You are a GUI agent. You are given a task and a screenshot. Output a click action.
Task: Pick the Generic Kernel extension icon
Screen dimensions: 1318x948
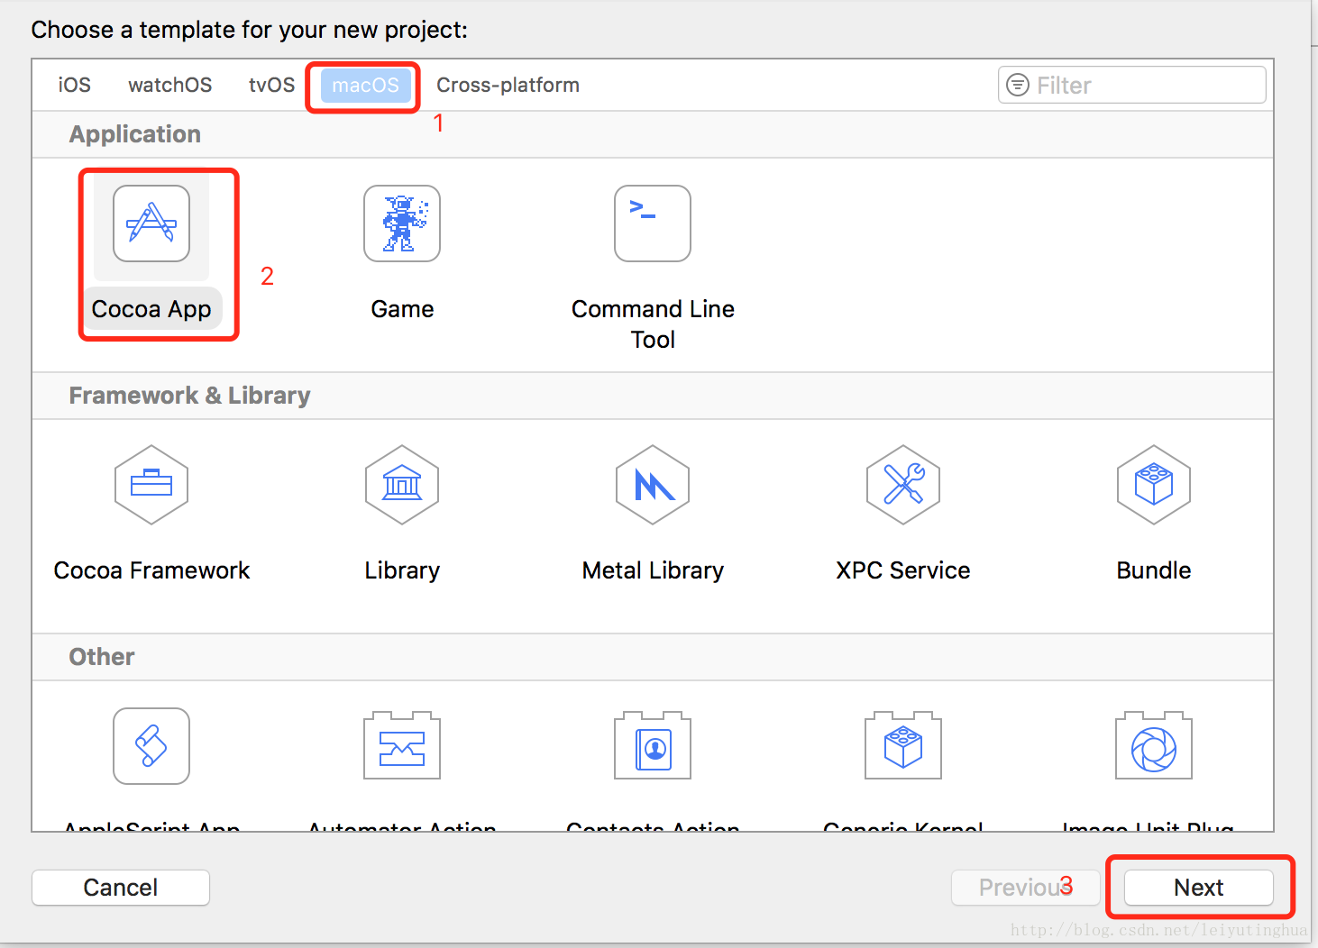pos(903,746)
